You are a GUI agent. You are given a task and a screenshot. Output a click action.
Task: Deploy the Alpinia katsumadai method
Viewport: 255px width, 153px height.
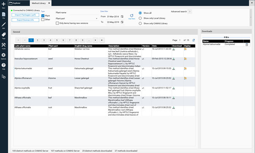185,68
